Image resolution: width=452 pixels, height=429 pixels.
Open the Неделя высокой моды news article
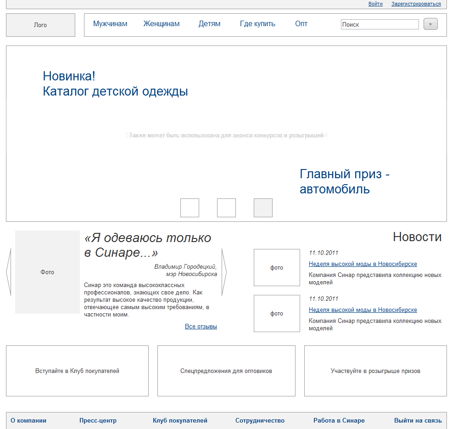point(363,264)
